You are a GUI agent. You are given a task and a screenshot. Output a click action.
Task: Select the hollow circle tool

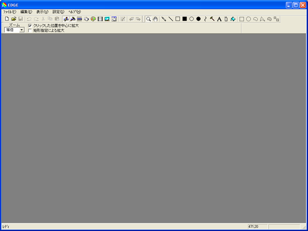pyautogui.click(x=191, y=19)
